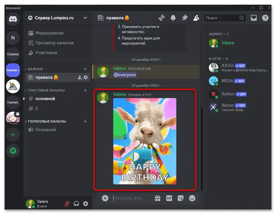Open emoji picker
The height and width of the screenshot is (214, 276).
[x=192, y=198]
